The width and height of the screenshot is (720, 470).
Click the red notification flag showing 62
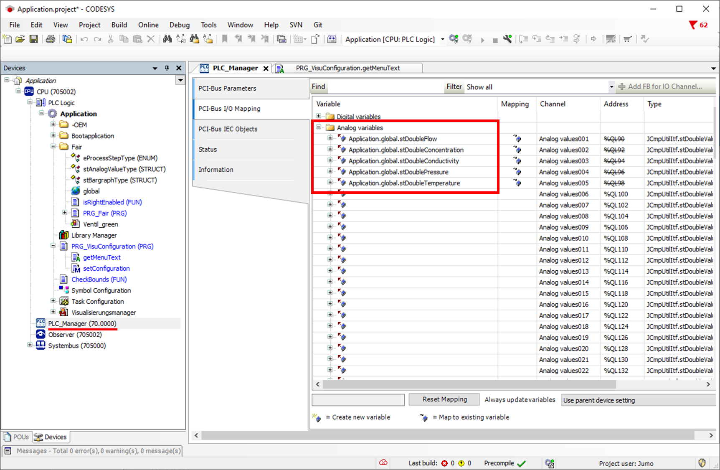click(698, 25)
